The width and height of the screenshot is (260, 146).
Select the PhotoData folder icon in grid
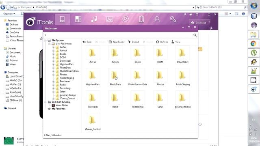click(115, 75)
